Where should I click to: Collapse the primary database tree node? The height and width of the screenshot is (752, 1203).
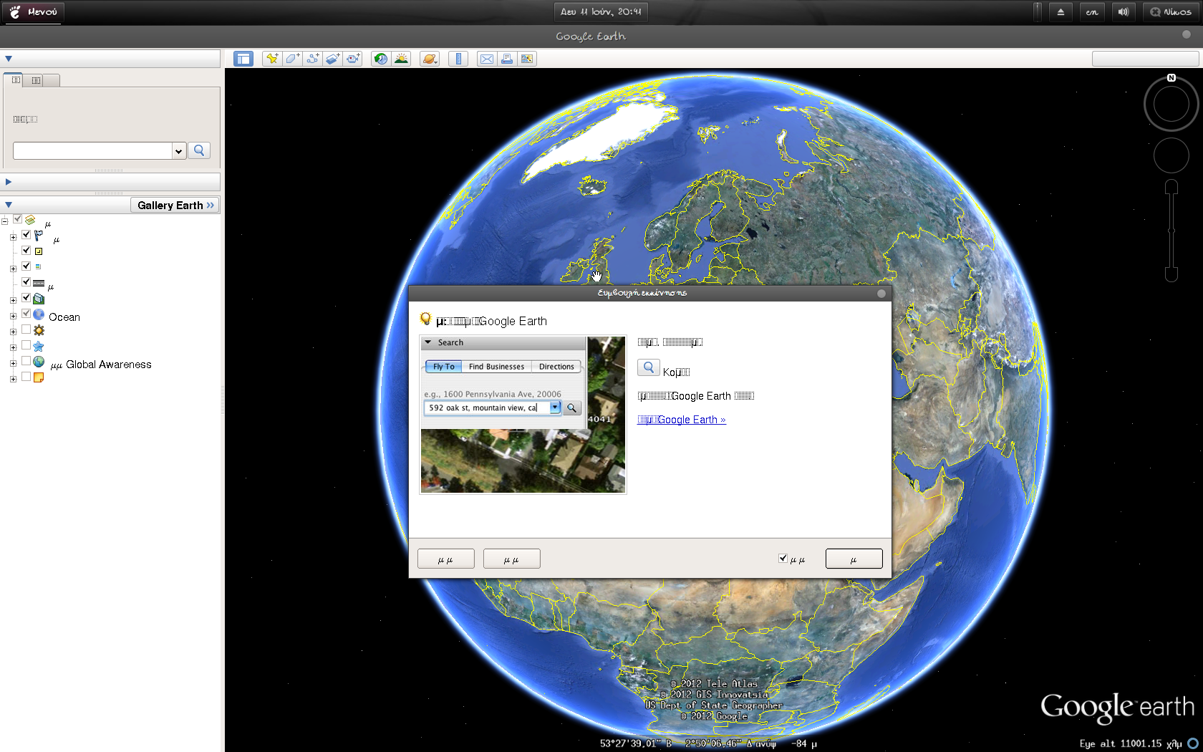[x=4, y=221]
